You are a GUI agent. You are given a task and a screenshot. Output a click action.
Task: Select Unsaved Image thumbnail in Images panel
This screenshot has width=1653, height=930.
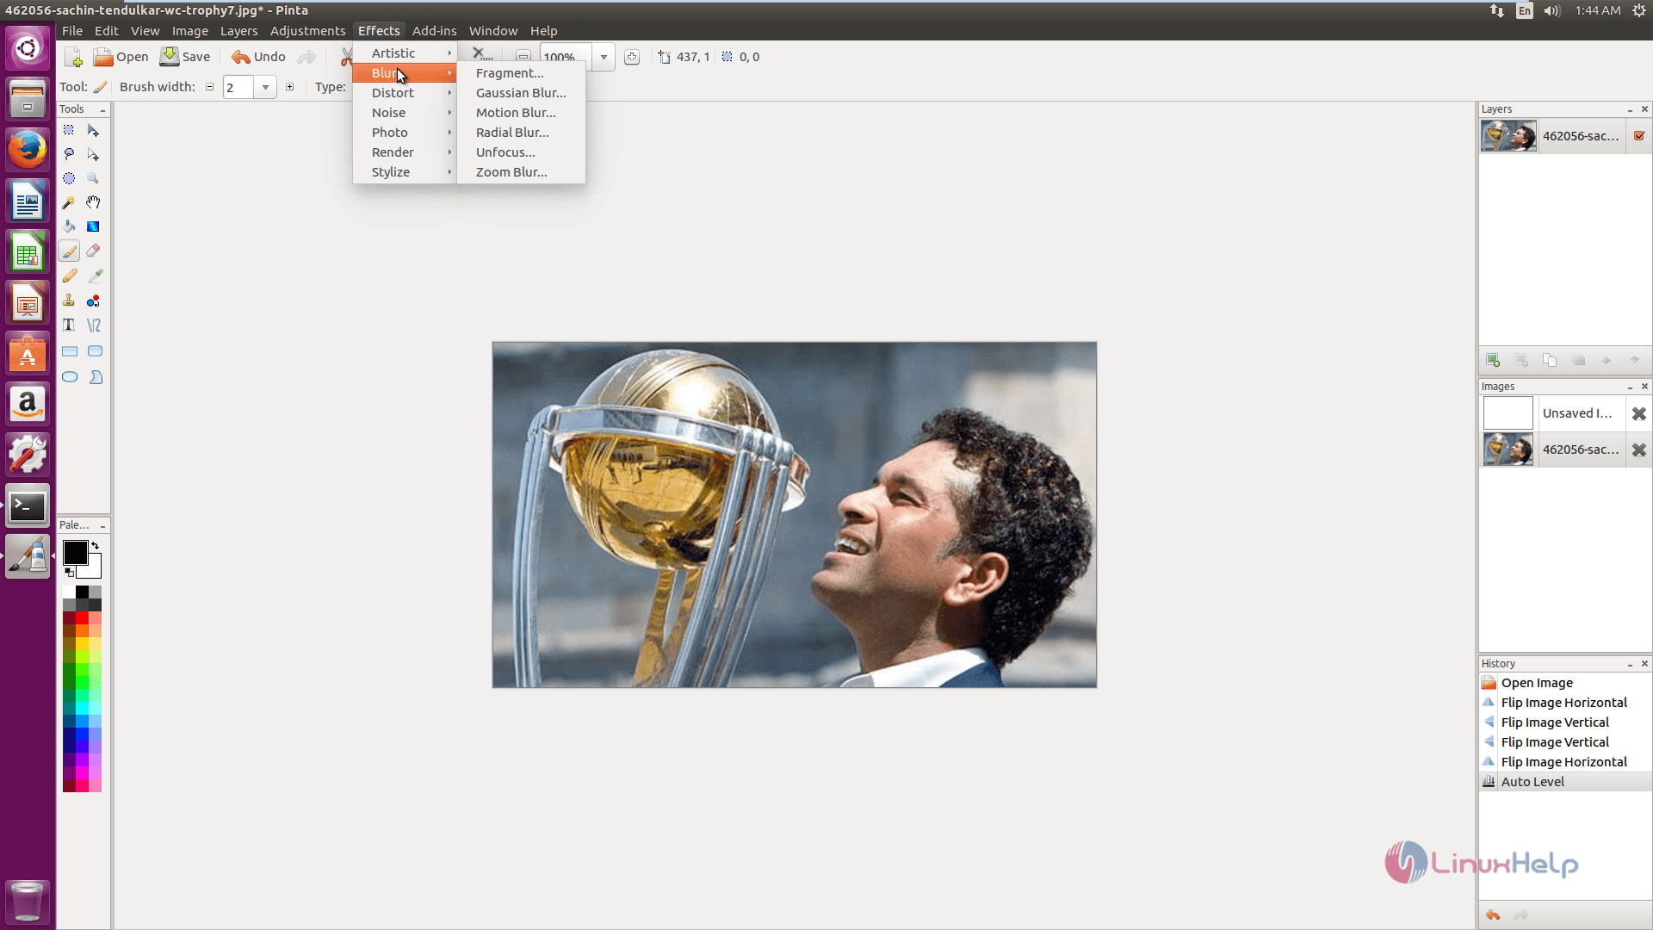coord(1508,413)
